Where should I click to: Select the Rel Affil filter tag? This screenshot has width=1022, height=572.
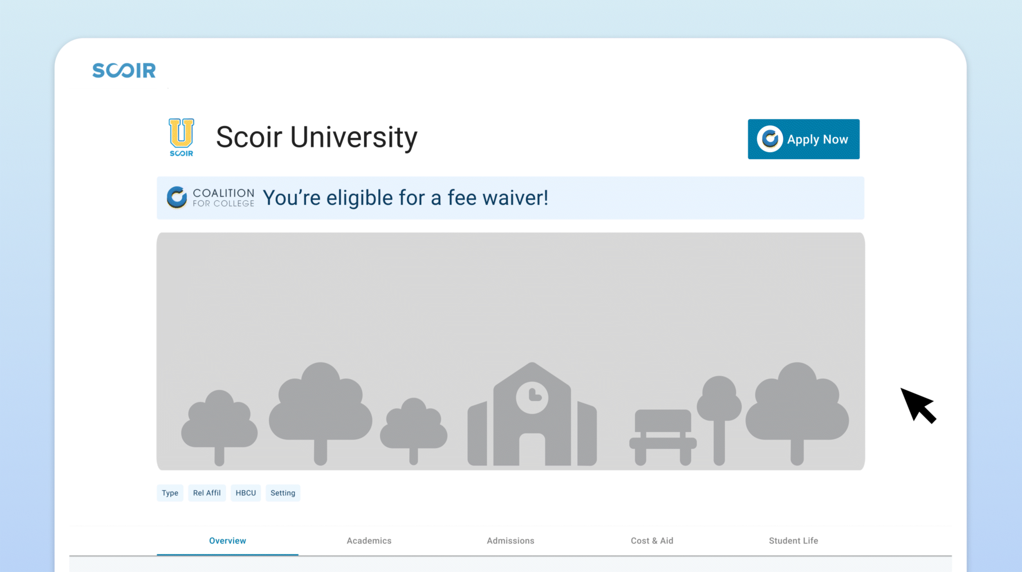[206, 493]
